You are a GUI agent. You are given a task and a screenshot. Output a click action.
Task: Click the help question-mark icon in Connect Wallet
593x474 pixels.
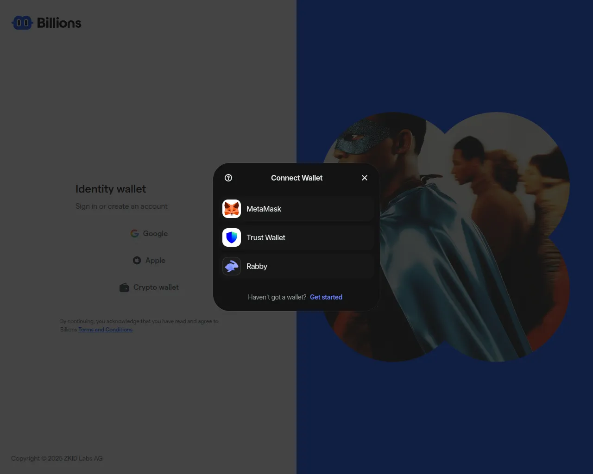tap(228, 178)
